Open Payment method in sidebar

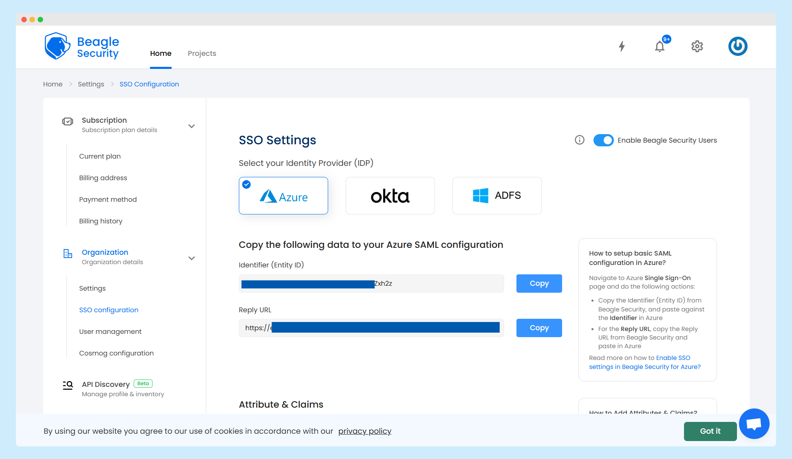click(x=108, y=199)
